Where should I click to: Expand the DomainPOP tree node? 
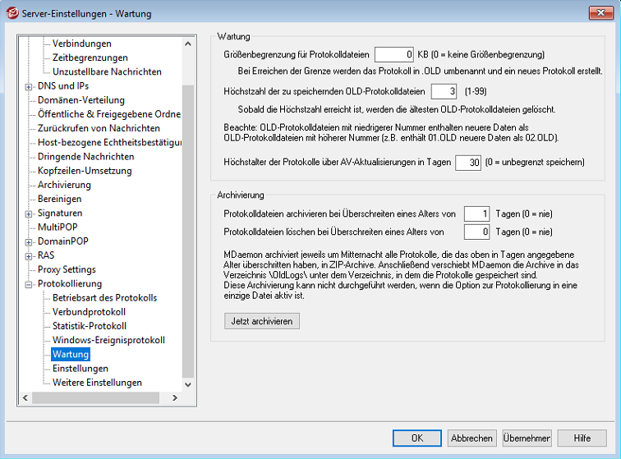(x=29, y=241)
